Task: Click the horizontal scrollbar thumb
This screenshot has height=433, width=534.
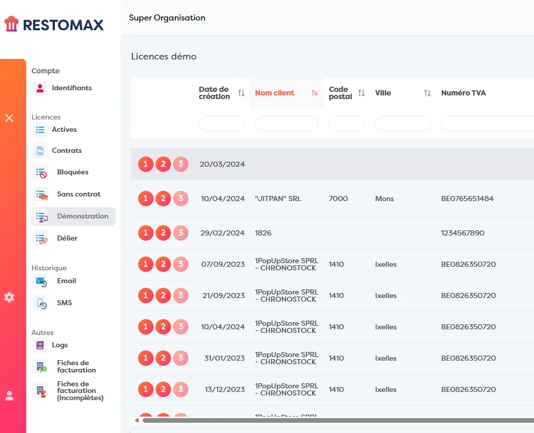Action: pyautogui.click(x=338, y=420)
